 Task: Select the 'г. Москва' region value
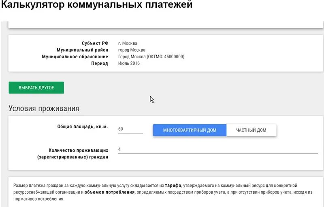pos(128,43)
